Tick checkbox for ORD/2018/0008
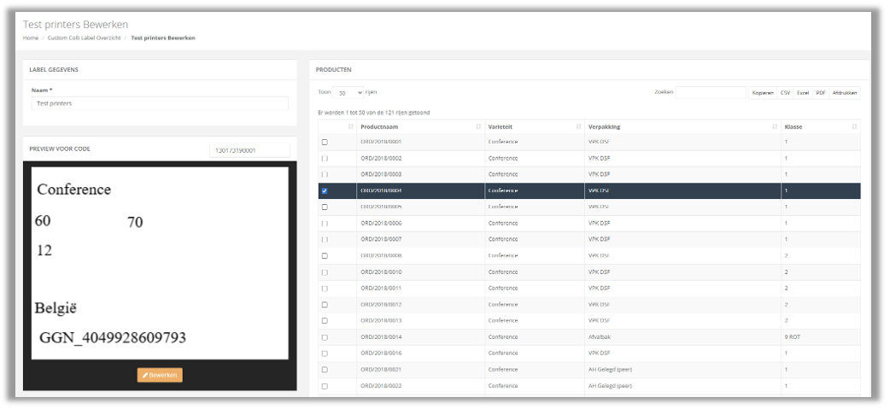This screenshot has height=409, width=890. point(325,256)
